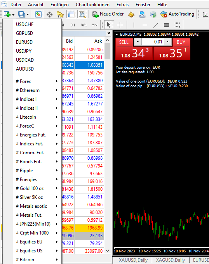Toggle the Navigator folder-star icon
The height and width of the screenshot is (264, 209).
tap(60, 14)
